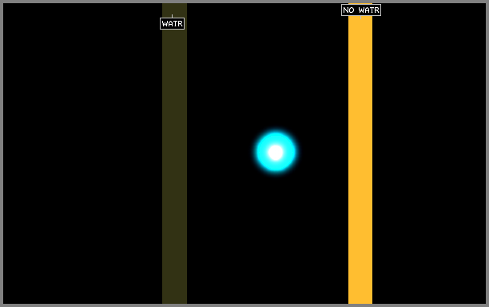
Task: Click the word NO in NO WATR label
Action: point(348,10)
